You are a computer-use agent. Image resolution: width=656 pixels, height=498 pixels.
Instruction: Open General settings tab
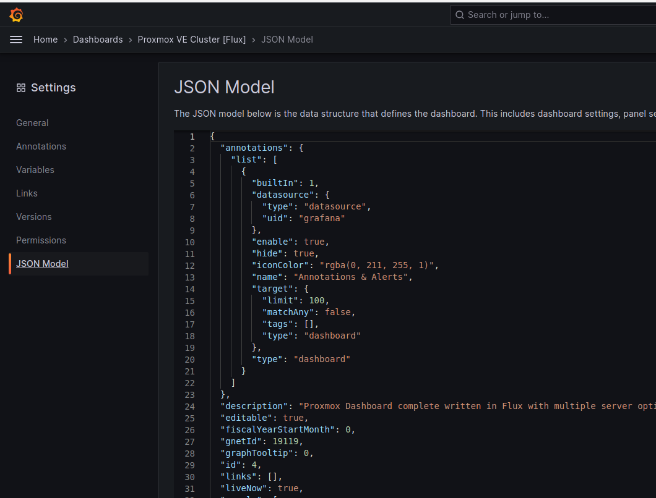tap(32, 123)
